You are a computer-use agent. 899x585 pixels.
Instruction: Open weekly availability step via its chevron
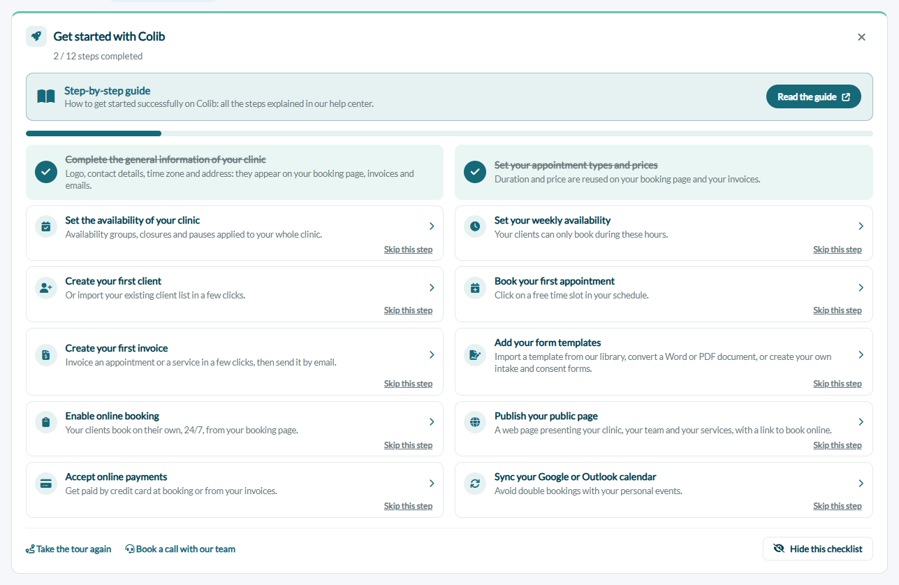[x=861, y=226]
